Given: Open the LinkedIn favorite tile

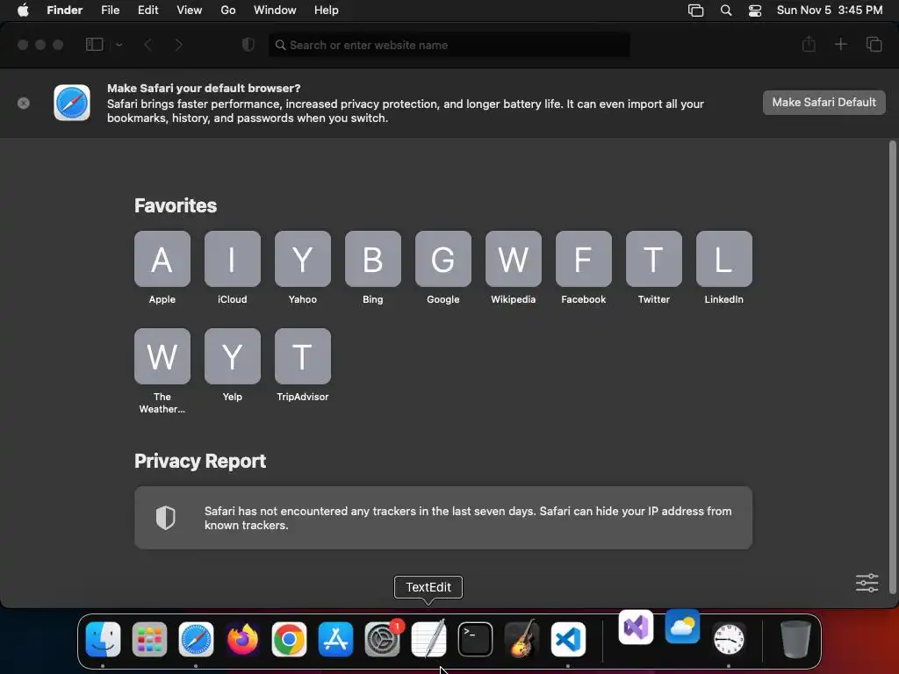Looking at the screenshot, I should [724, 259].
